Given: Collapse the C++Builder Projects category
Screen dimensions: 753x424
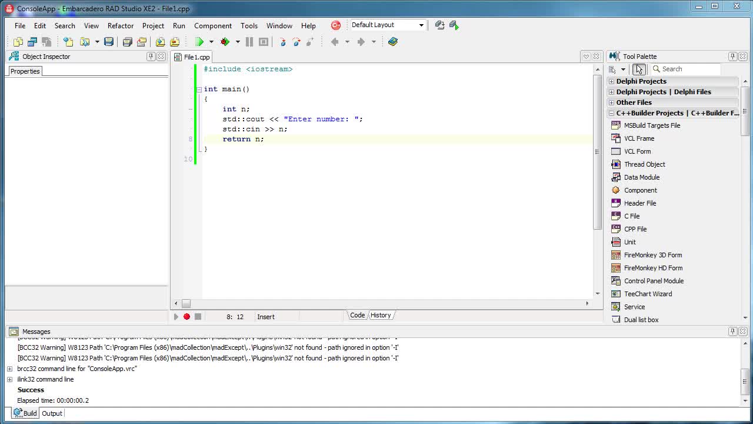Looking at the screenshot, I should [611, 113].
